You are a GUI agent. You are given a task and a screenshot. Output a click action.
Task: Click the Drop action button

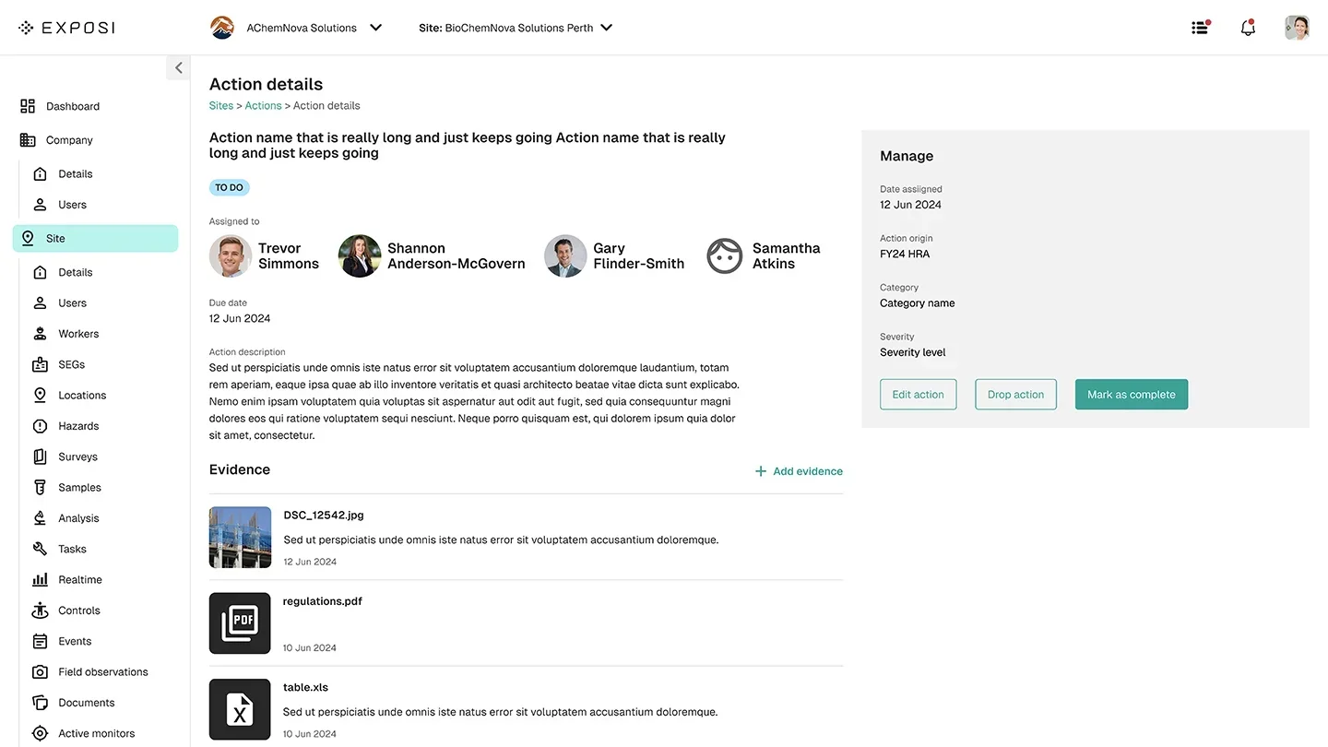pos(1015,394)
